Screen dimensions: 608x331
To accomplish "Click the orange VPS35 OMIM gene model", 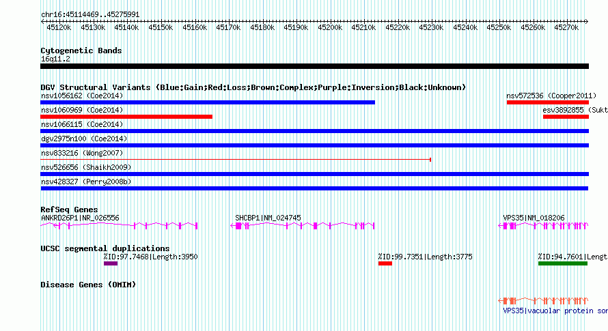I will 543,301.
